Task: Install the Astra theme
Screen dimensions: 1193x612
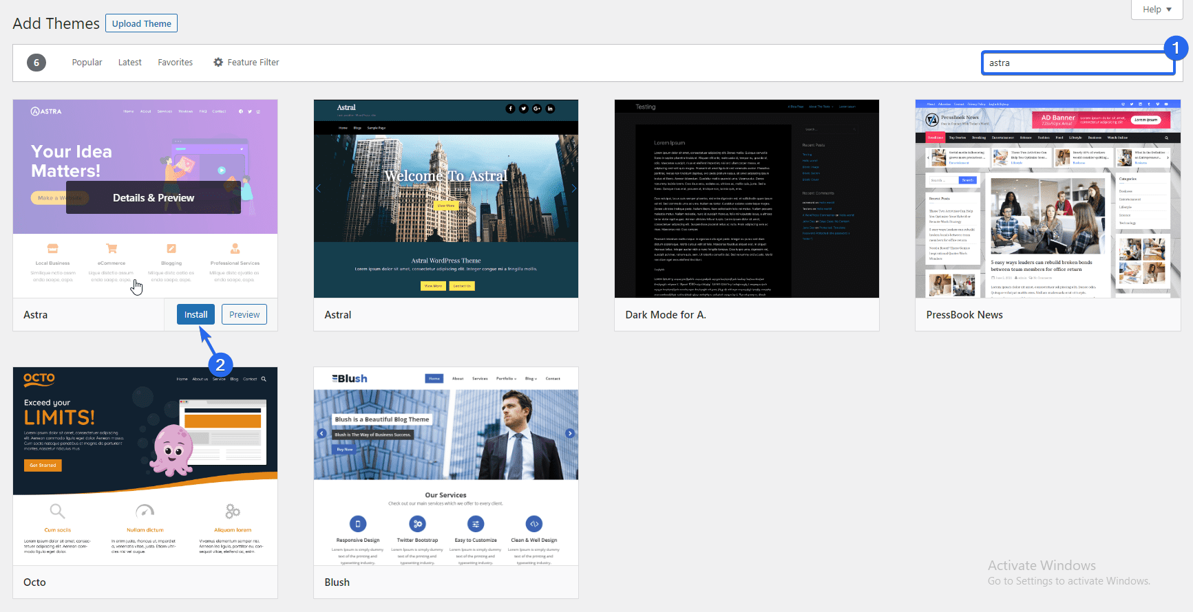Action: click(196, 314)
